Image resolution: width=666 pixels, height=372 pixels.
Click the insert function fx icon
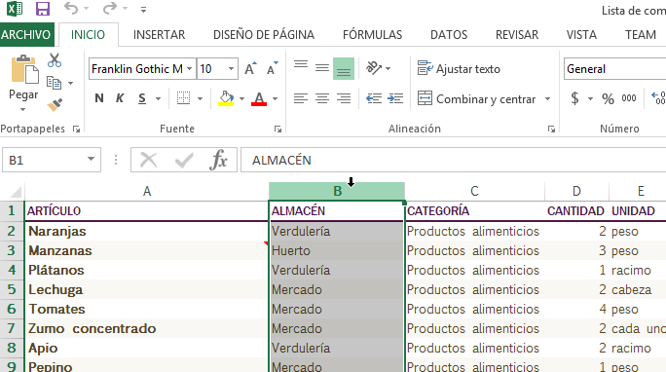(x=218, y=160)
